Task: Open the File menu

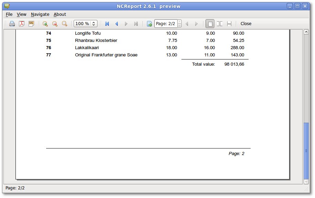Action: pos(9,14)
